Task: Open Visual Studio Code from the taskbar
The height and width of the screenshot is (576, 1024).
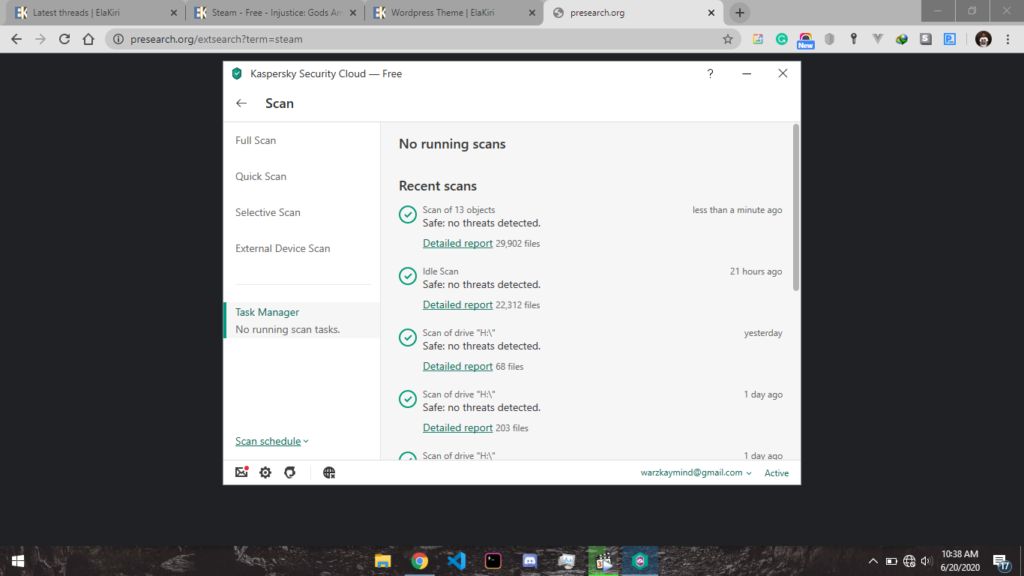Action: click(x=457, y=560)
